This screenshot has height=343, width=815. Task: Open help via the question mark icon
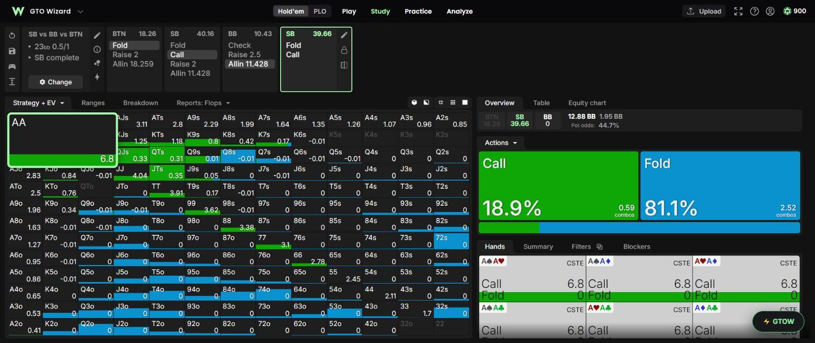[x=754, y=11]
